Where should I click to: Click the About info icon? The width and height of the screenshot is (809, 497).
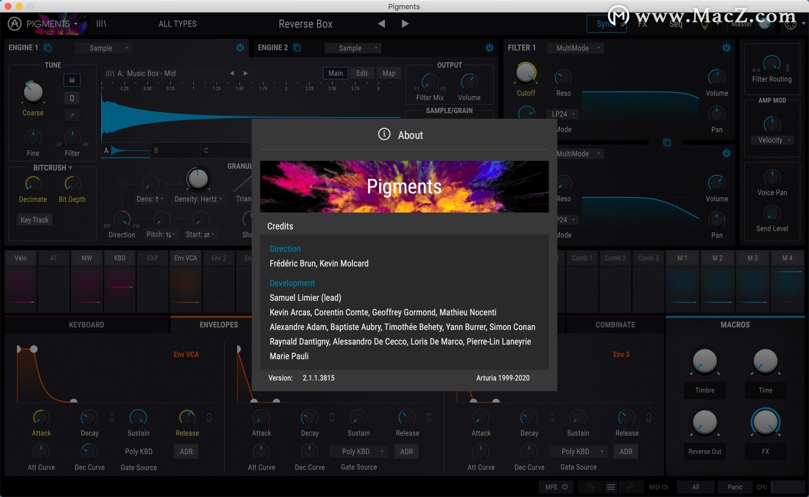384,134
